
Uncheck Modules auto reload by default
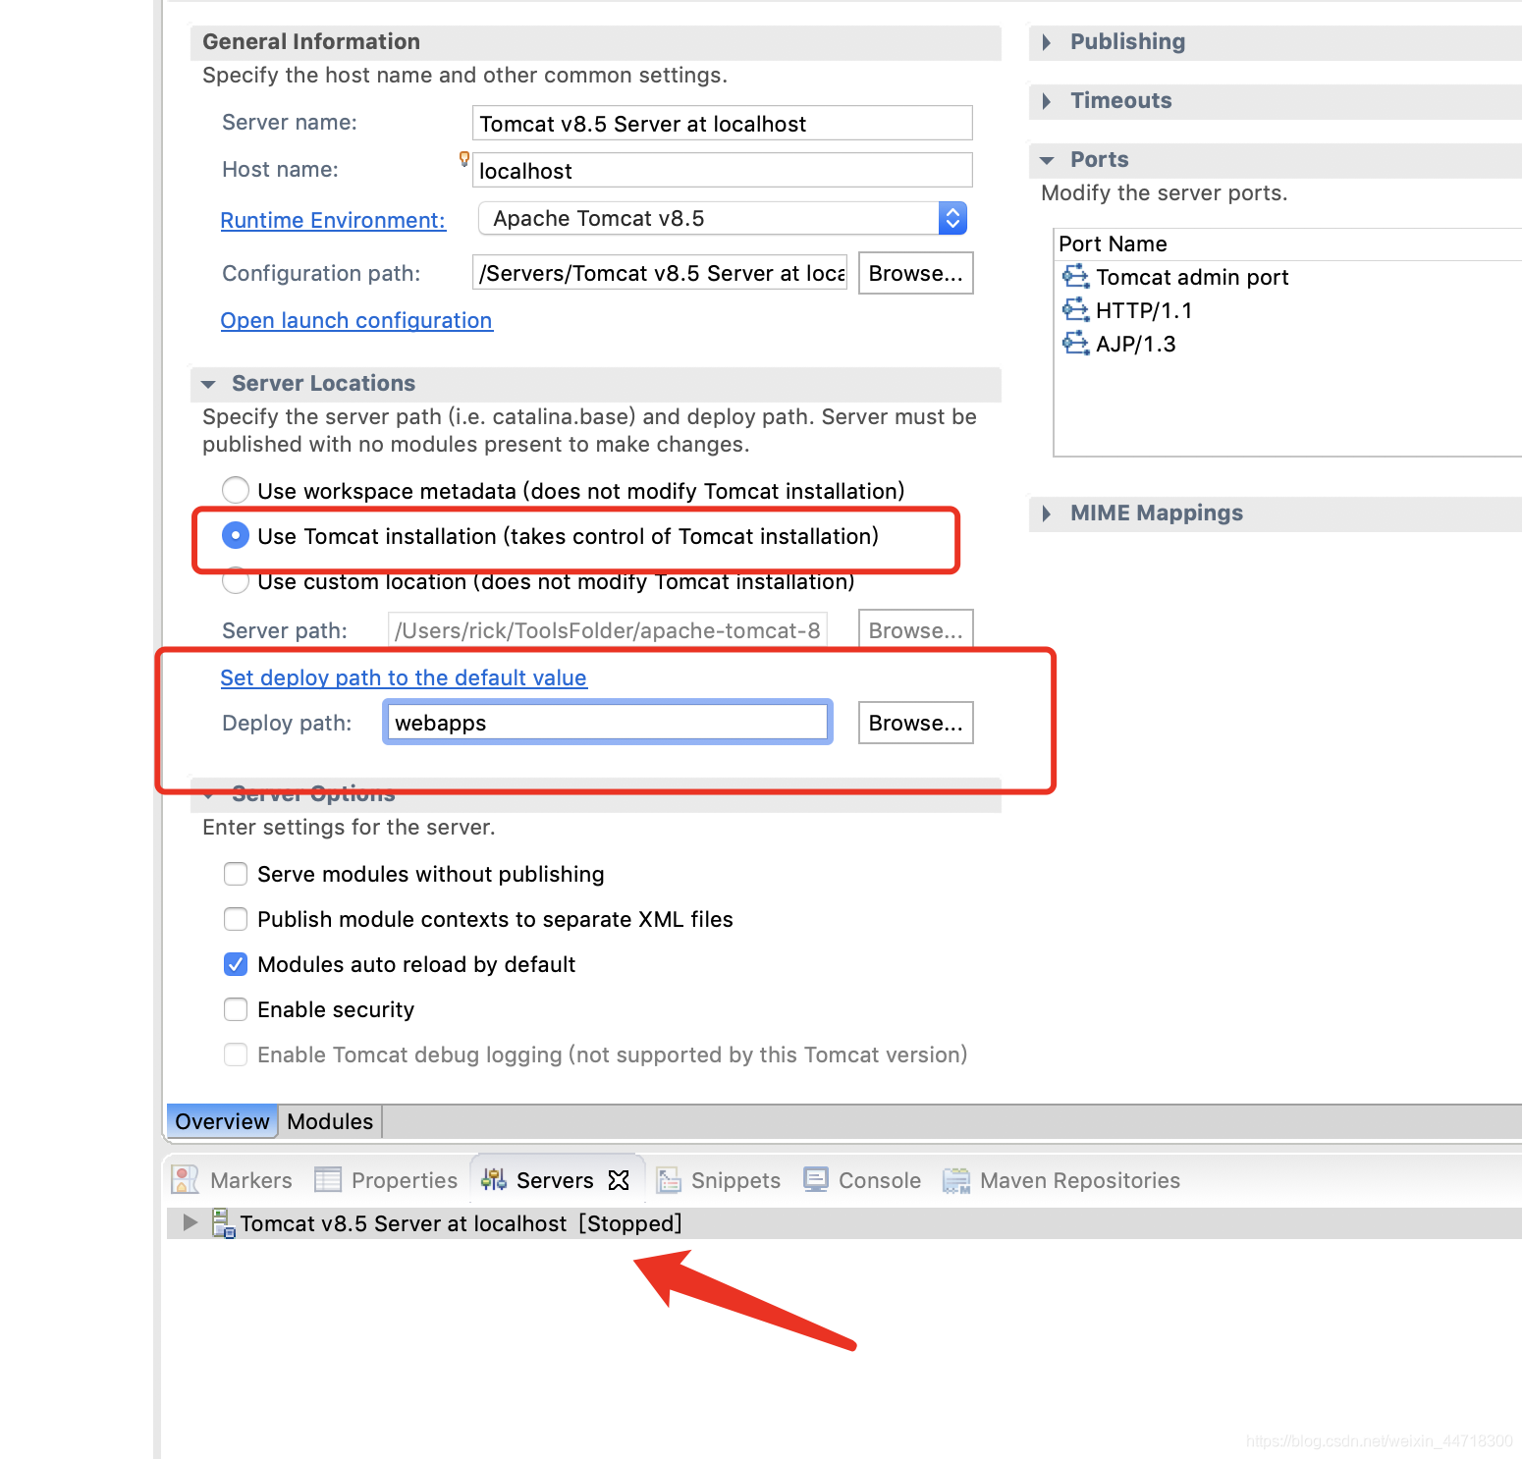coord(236,963)
